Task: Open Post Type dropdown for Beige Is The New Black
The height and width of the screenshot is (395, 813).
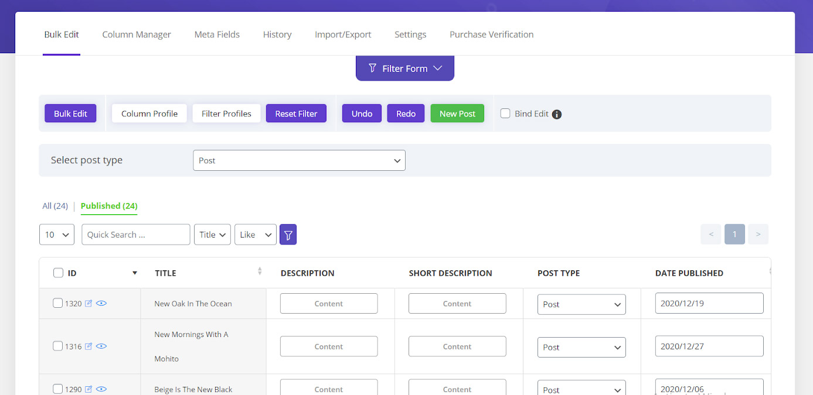Action: pyautogui.click(x=581, y=387)
